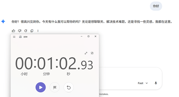Click the 秒 seconds label
This screenshot has width=179, height=97.
(68, 74)
